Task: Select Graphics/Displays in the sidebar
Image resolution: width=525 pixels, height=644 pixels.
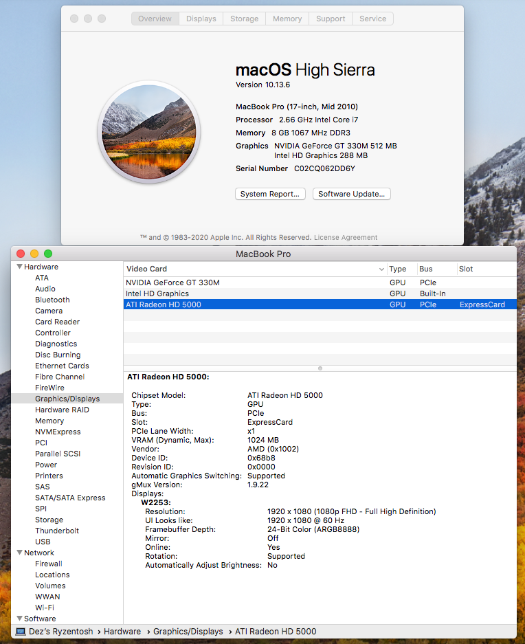Action: (x=67, y=399)
